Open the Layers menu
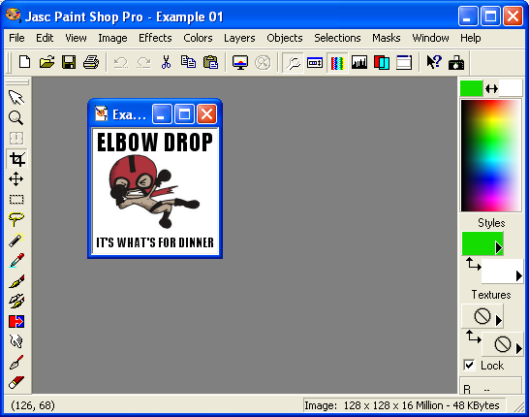Viewport: 529px width, 417px height. tap(239, 38)
